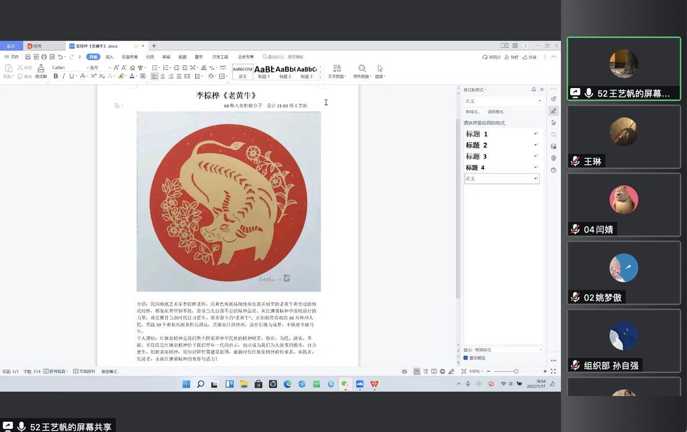
Task: Click the zoom slider in status bar
Action: point(516,371)
